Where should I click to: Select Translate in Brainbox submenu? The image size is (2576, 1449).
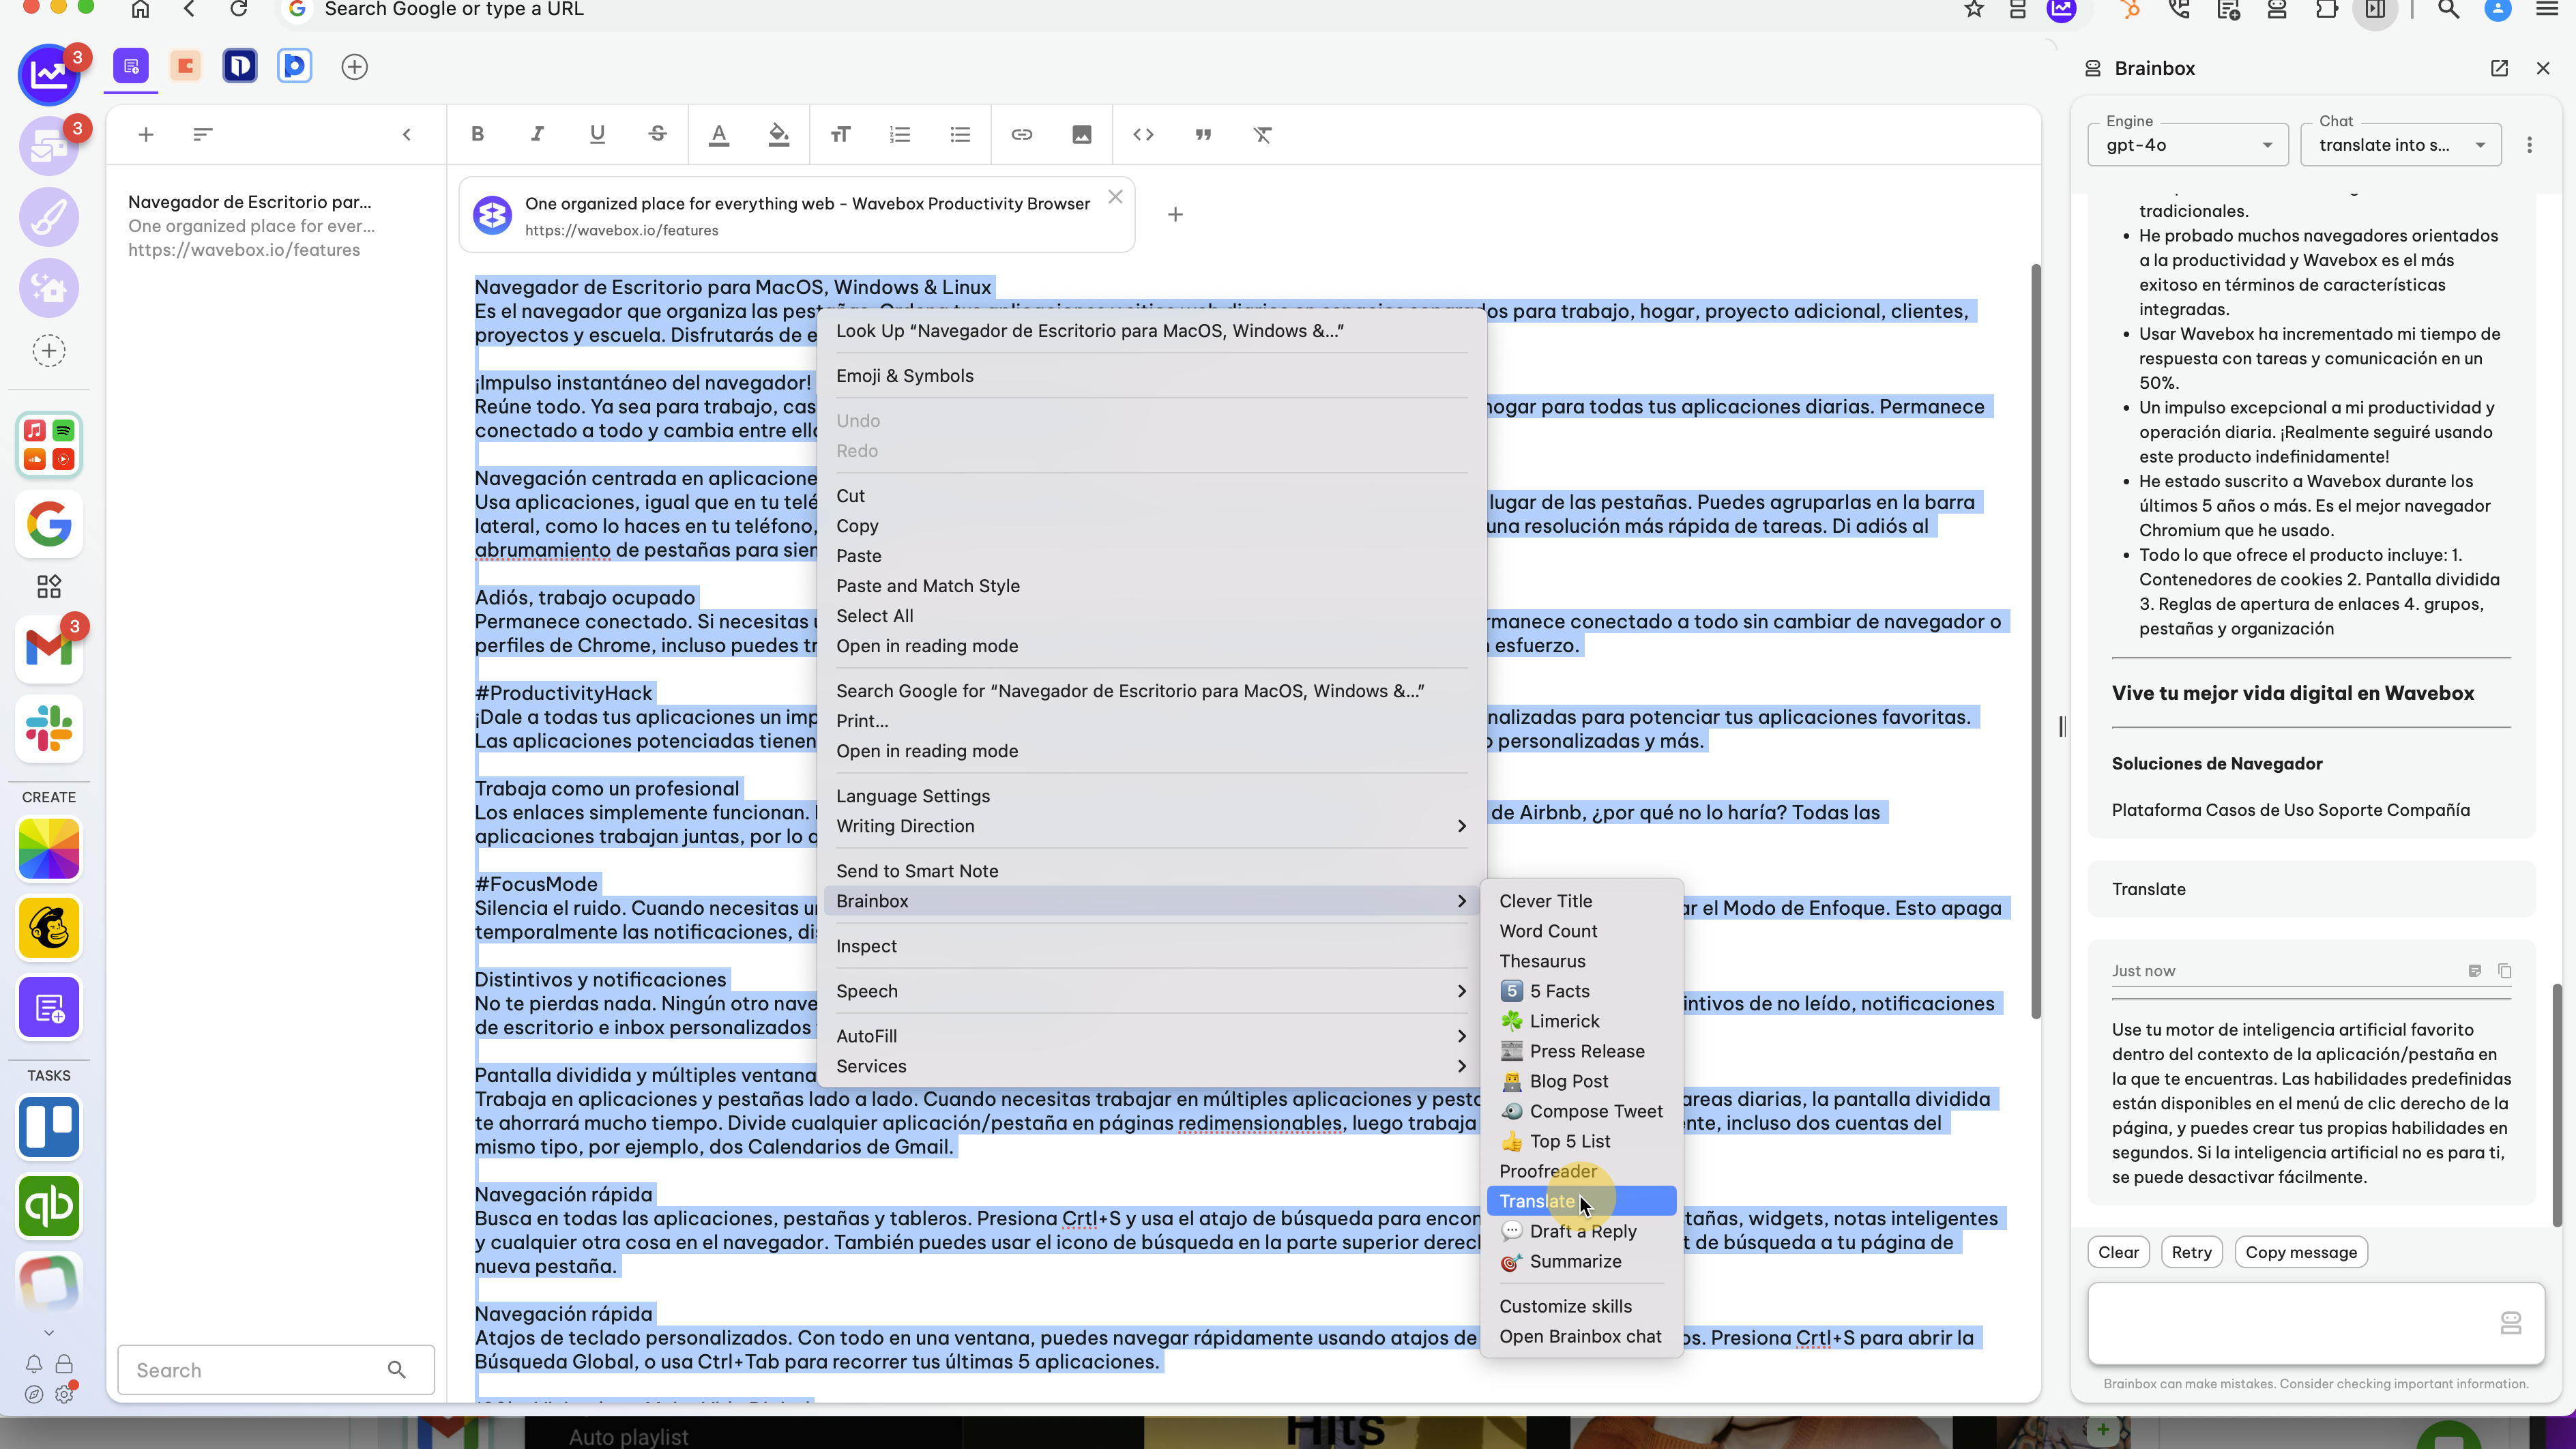[1580, 1201]
